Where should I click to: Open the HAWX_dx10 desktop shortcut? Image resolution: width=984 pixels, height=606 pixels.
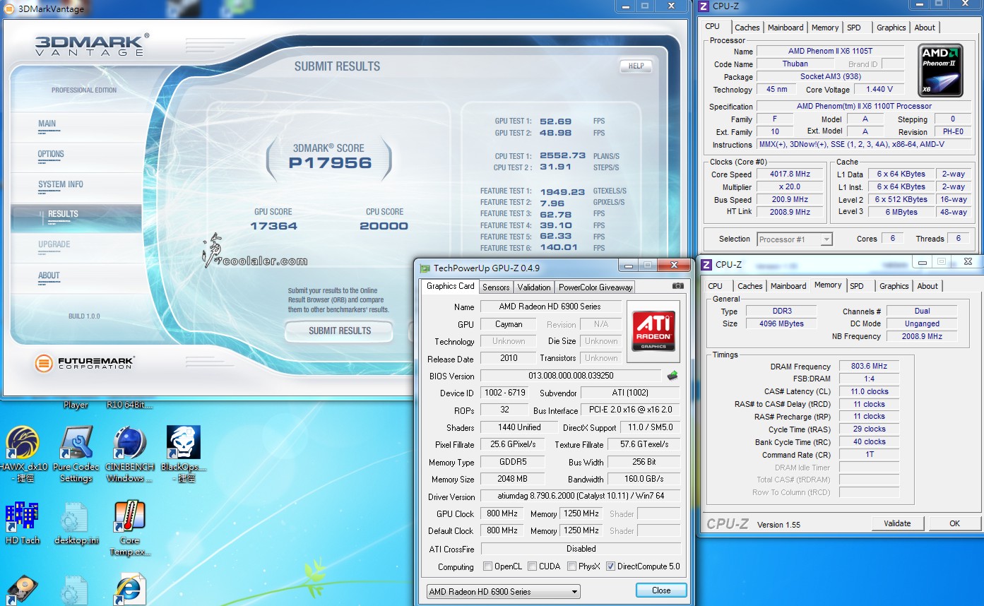click(23, 454)
